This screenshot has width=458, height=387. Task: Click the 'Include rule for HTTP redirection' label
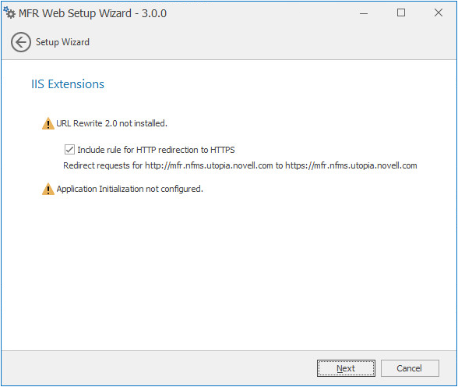tap(156, 150)
